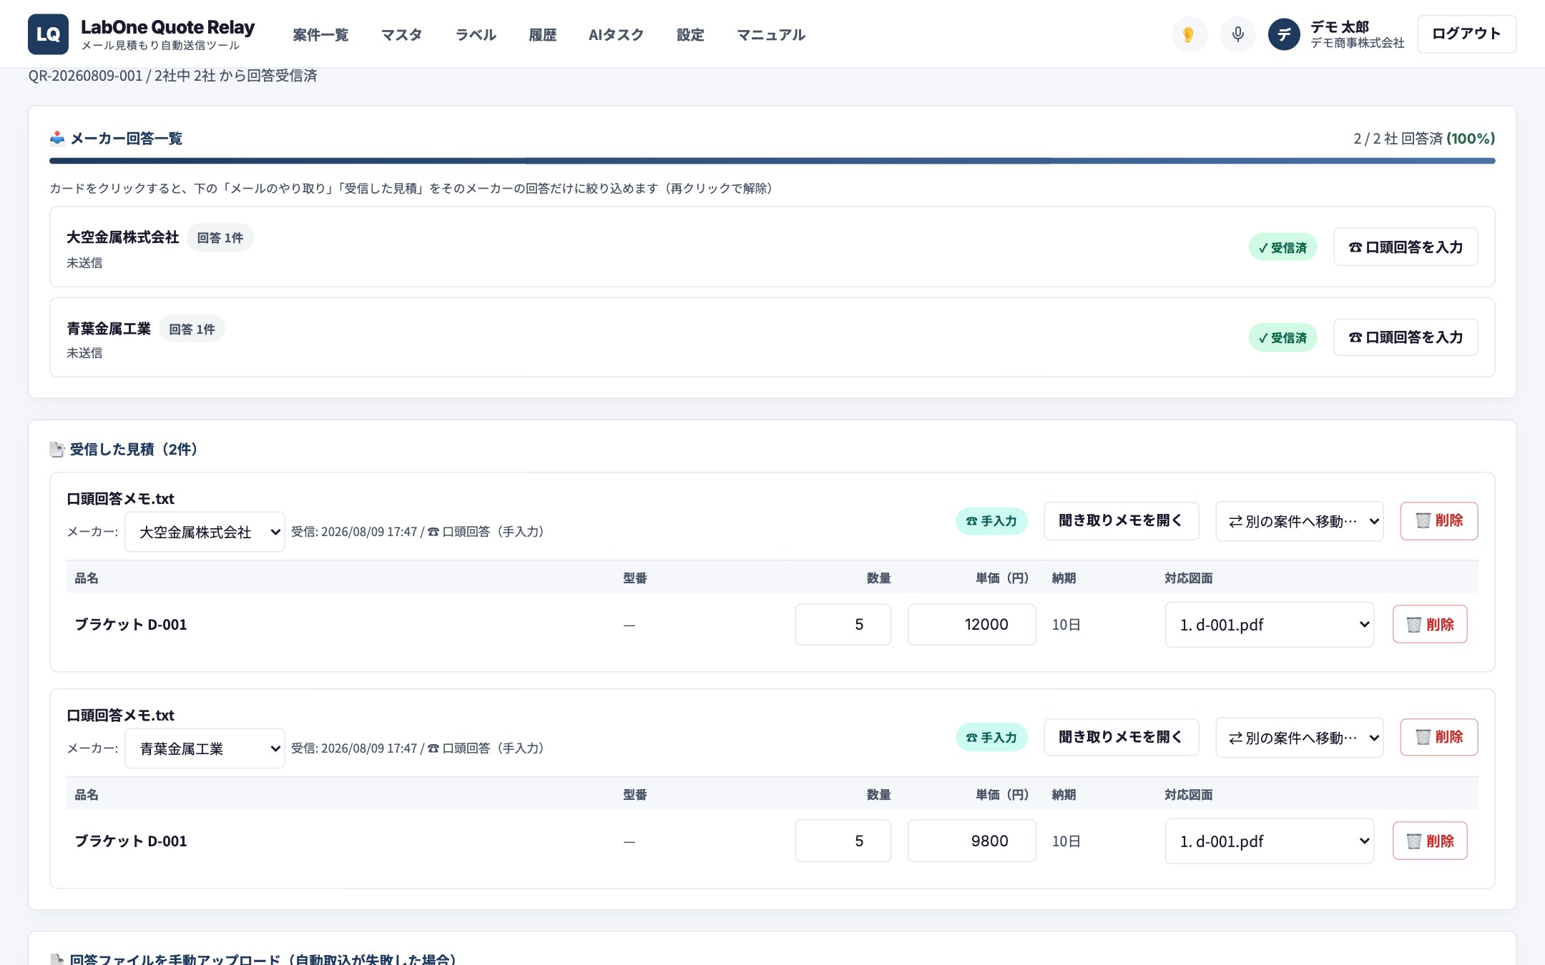The height and width of the screenshot is (965, 1545).
Task: Click ブラケット D-001 name in 9800 row
Action: 131,841
